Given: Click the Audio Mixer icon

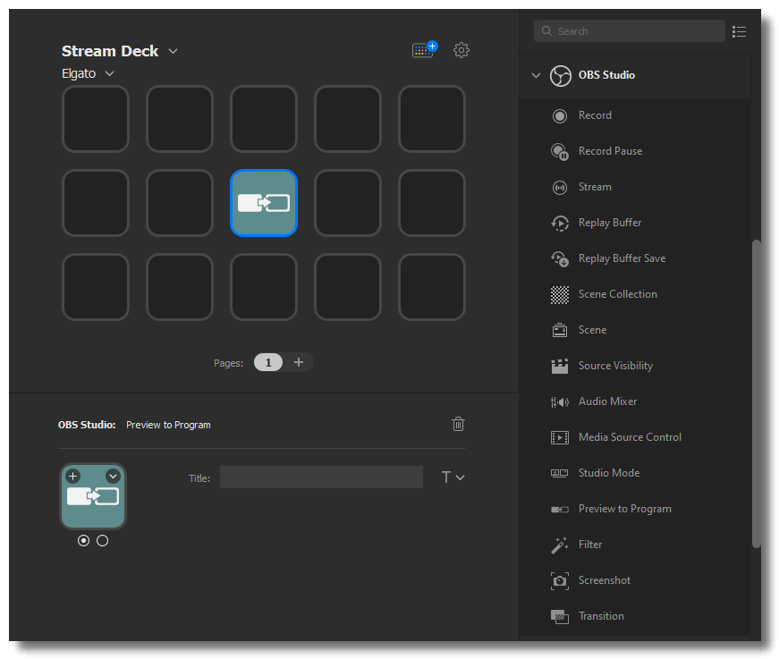Looking at the screenshot, I should pyautogui.click(x=560, y=401).
